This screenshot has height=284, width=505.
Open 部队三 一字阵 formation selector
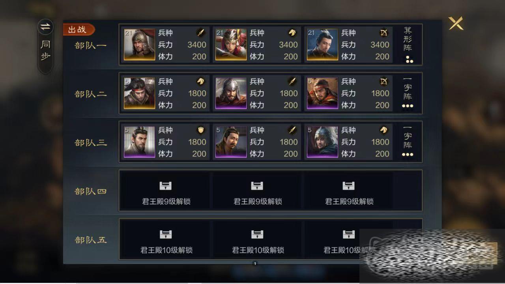pos(408,142)
